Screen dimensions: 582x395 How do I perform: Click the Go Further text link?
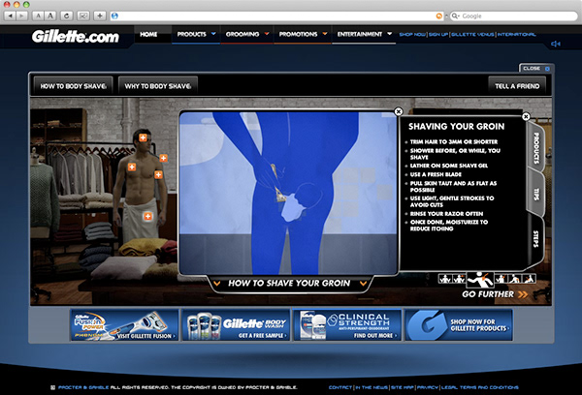tap(488, 294)
